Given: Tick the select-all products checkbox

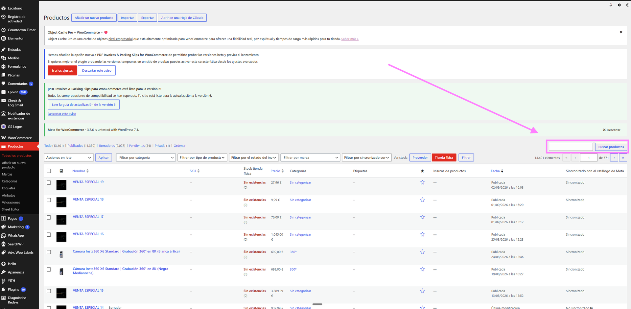Looking at the screenshot, I should pyautogui.click(x=49, y=171).
